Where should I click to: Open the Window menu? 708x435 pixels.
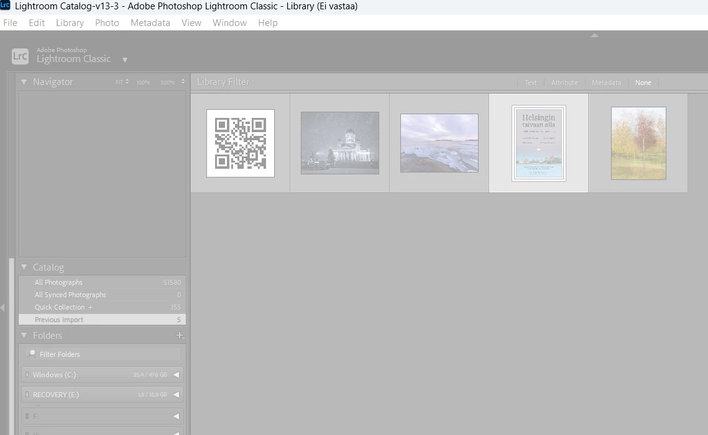[230, 22]
